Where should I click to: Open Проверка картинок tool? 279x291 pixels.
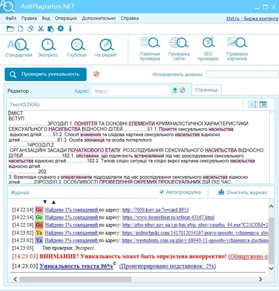[237, 49]
